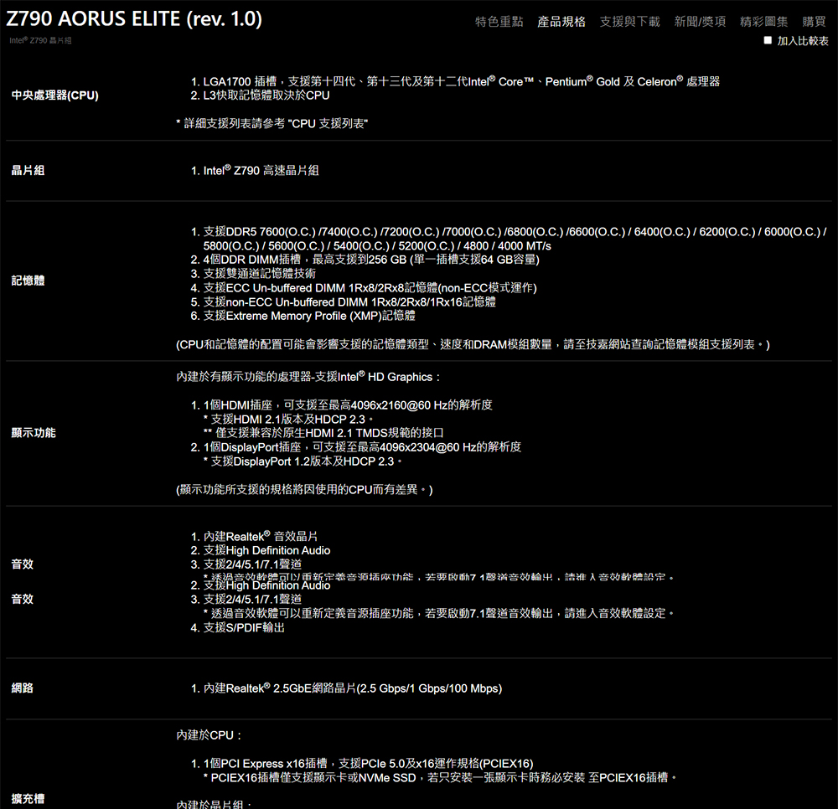
Task: Select the 顯示功能 row label
Action: tap(34, 433)
